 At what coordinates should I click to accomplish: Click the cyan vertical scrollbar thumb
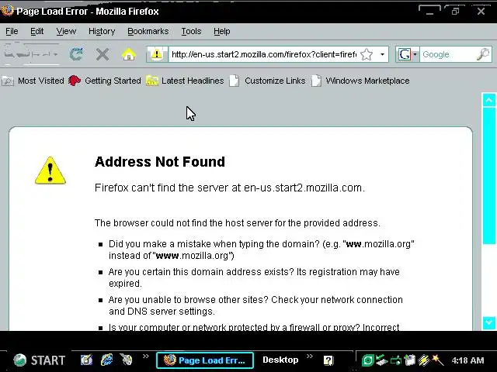(x=488, y=176)
